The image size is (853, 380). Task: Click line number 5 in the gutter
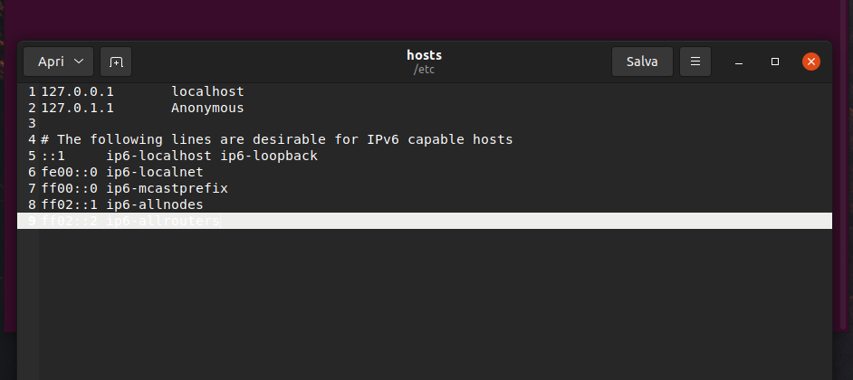[32, 157]
